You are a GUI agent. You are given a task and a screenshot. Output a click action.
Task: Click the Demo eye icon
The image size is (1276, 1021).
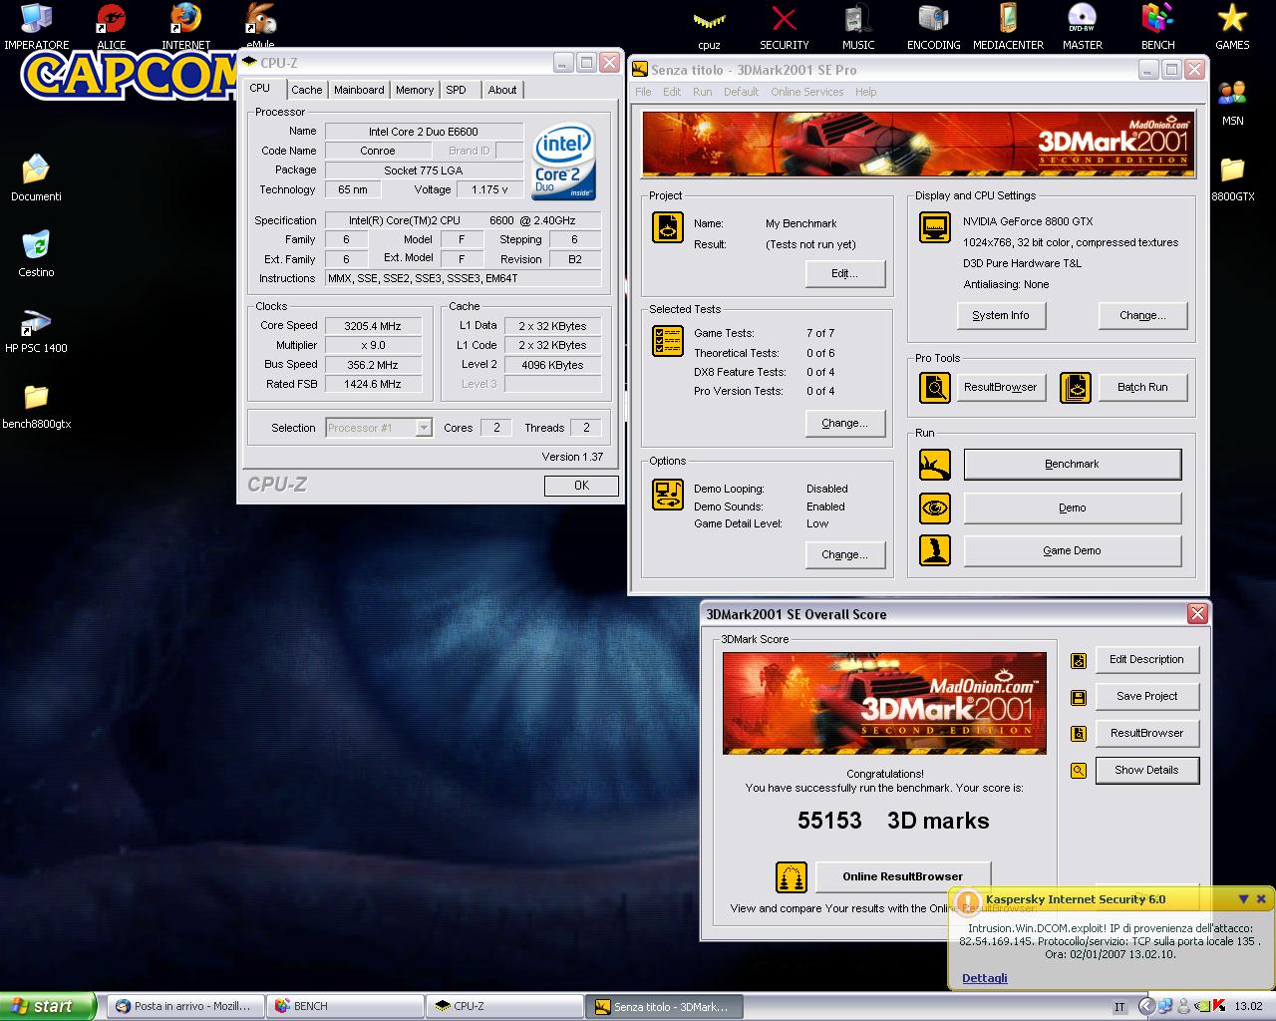pyautogui.click(x=935, y=508)
